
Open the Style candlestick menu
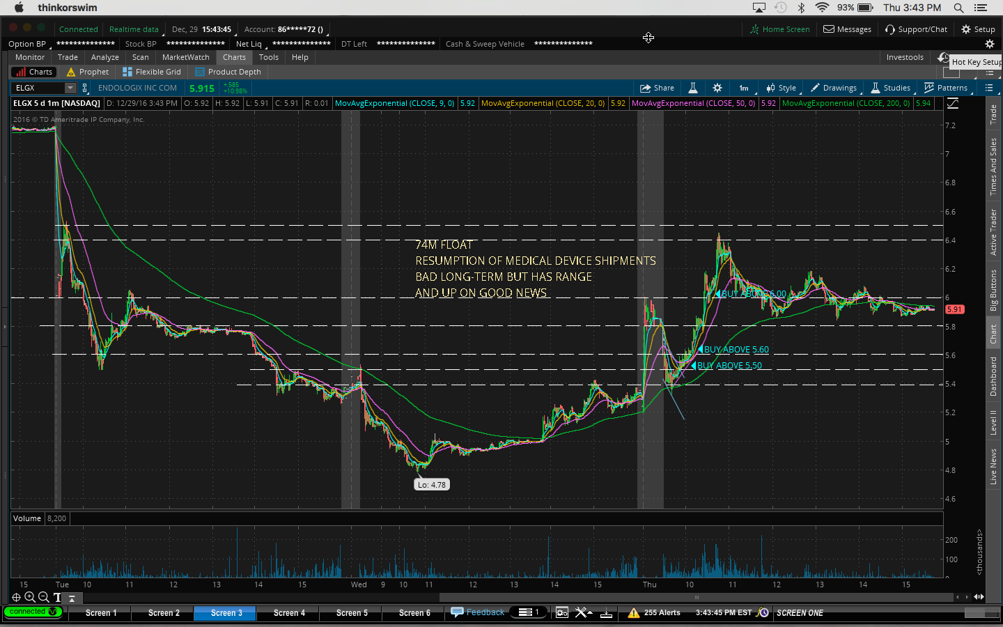pyautogui.click(x=781, y=88)
